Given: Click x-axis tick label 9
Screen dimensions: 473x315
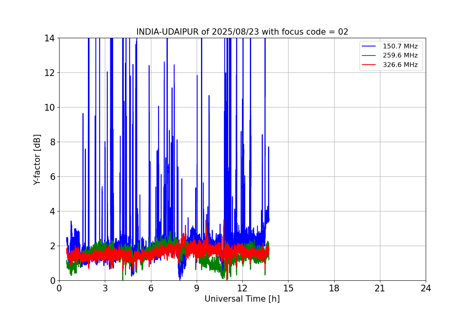Looking at the screenshot, I should pyautogui.click(x=197, y=288).
